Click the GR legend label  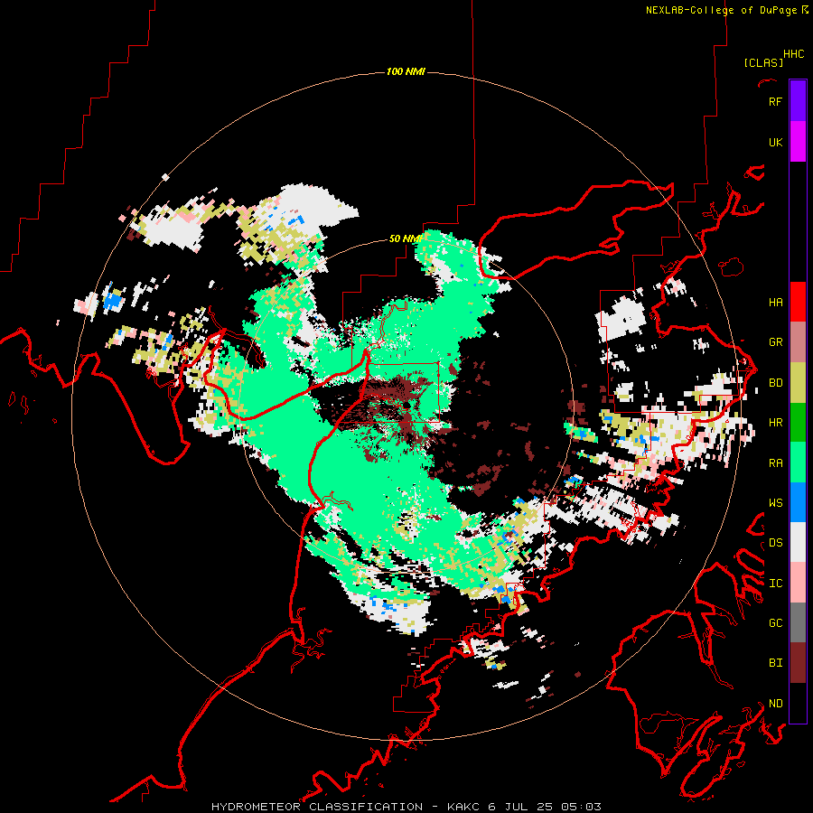click(775, 342)
